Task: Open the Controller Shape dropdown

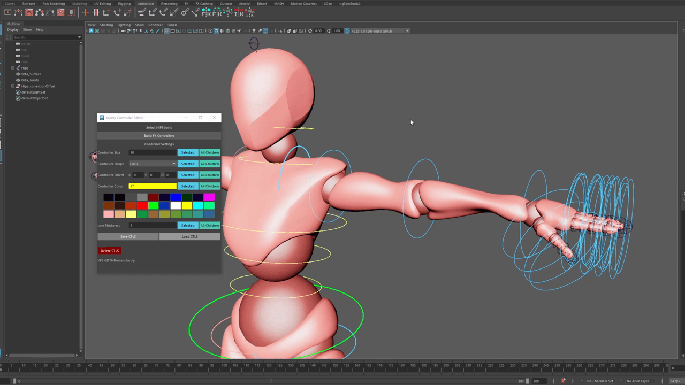Action: (x=153, y=164)
